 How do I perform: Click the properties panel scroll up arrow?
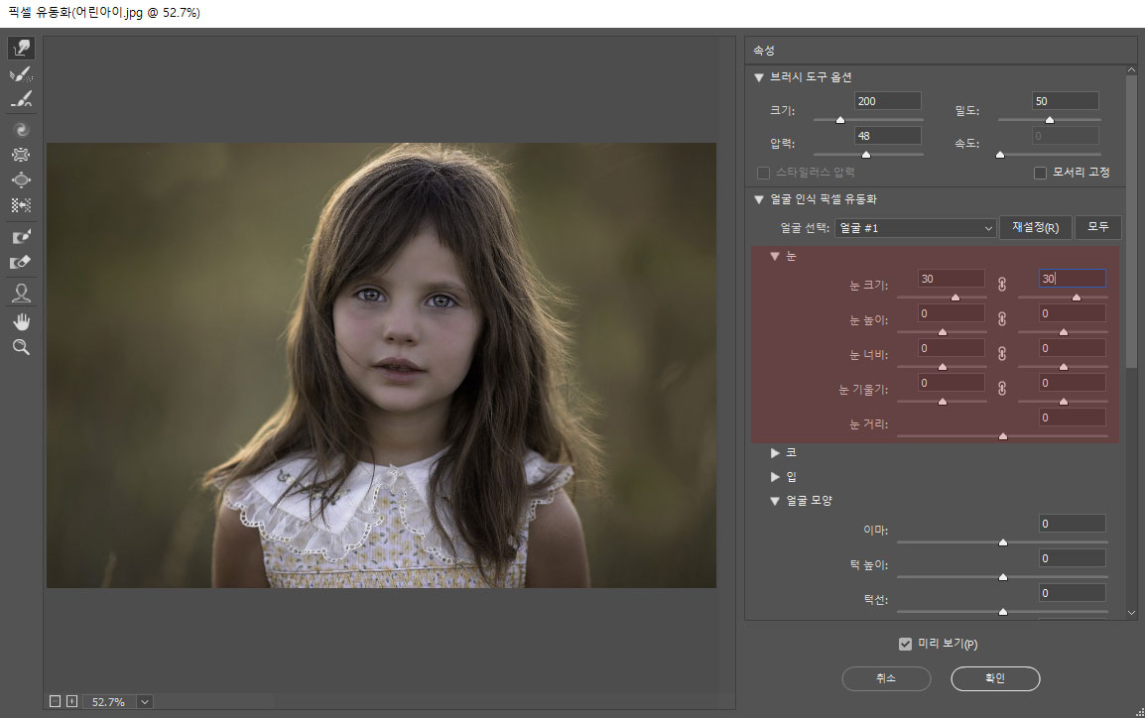coord(1131,70)
